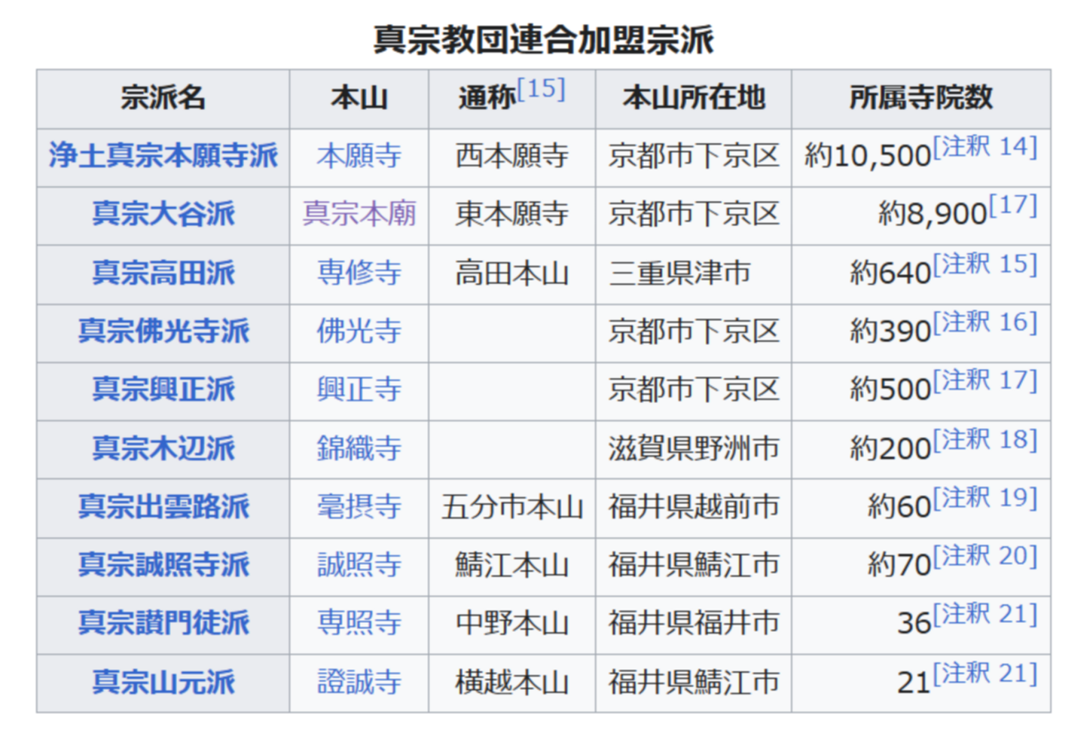Viewport: 1073px width, 739px height.
Task: Follow the 真宗誠照寺派 link
Action: pos(163,565)
